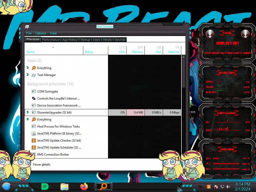256x192 pixels.
Task: Open the Users tab
Action: 96,40
